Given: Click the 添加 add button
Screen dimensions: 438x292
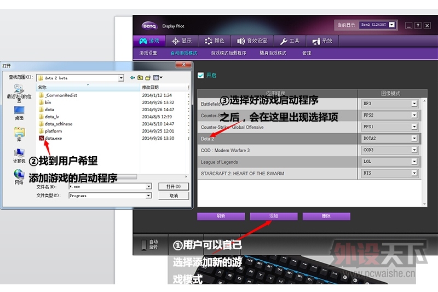Looking at the screenshot, I should coord(274,216).
